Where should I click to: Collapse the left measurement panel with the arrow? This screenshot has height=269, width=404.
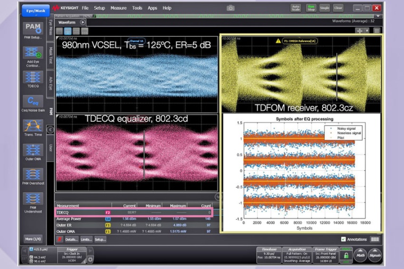pyautogui.click(x=50, y=129)
